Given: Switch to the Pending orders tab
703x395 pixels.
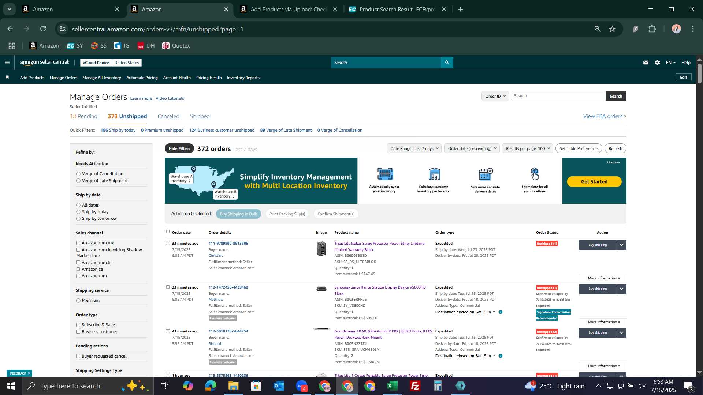Looking at the screenshot, I should click(83, 116).
